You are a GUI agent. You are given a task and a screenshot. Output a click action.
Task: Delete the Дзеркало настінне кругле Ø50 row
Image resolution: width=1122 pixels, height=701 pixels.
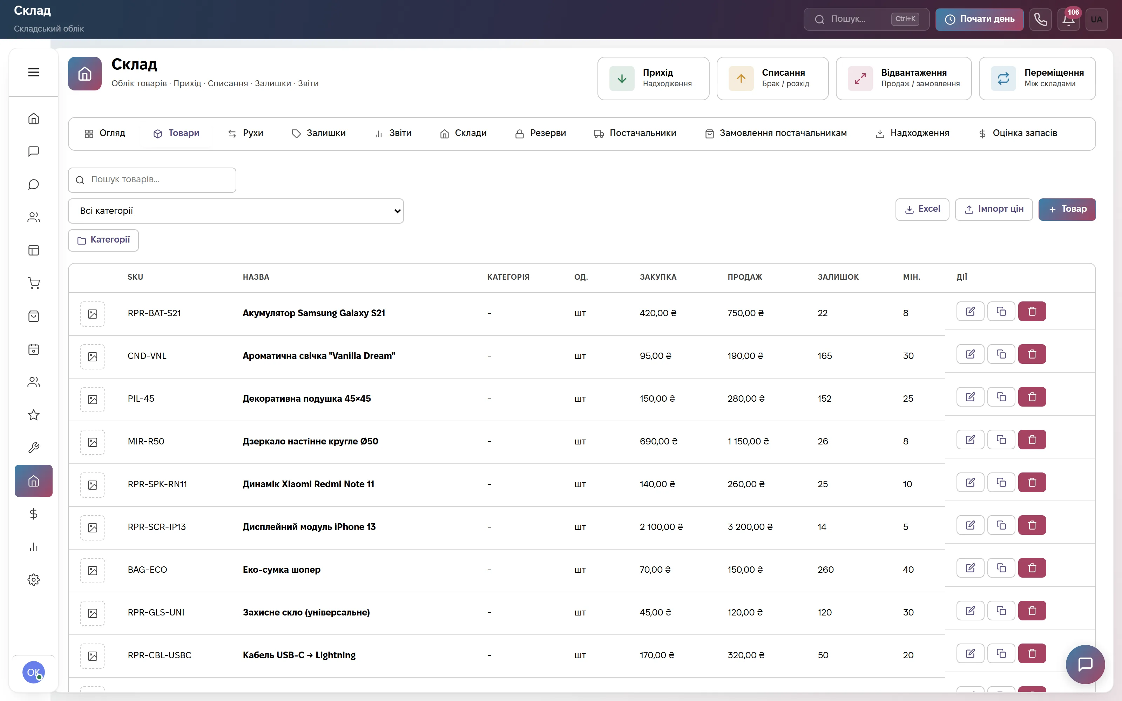pyautogui.click(x=1032, y=440)
